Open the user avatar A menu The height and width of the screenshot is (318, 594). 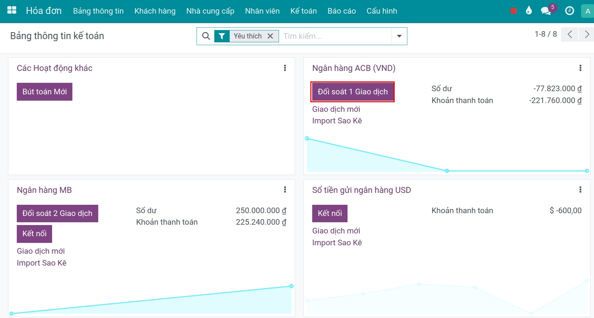pos(588,11)
